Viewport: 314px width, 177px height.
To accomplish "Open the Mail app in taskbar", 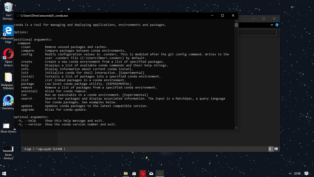I will pos(151,174).
